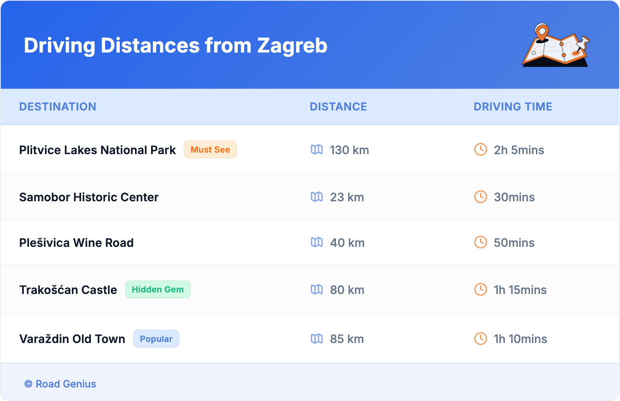This screenshot has height=401, width=620.
Task: Click the Samobor Historic Center row title
Action: coord(89,197)
